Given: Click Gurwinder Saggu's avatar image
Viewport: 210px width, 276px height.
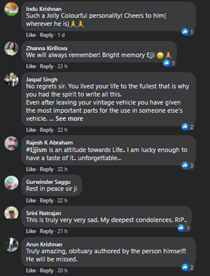Looking at the screenshot, I should 11,183.
